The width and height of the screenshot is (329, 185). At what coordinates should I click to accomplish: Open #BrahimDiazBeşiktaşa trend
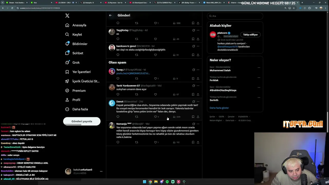223,90
